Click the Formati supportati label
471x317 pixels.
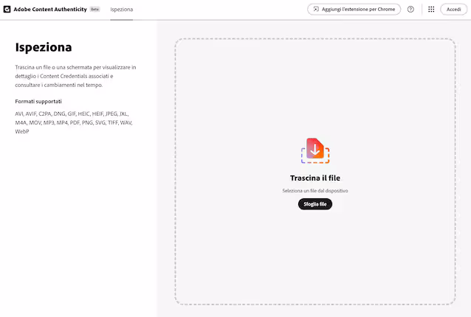pos(38,102)
